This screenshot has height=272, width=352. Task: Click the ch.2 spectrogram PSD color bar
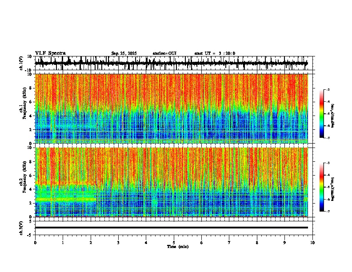pos(322,187)
